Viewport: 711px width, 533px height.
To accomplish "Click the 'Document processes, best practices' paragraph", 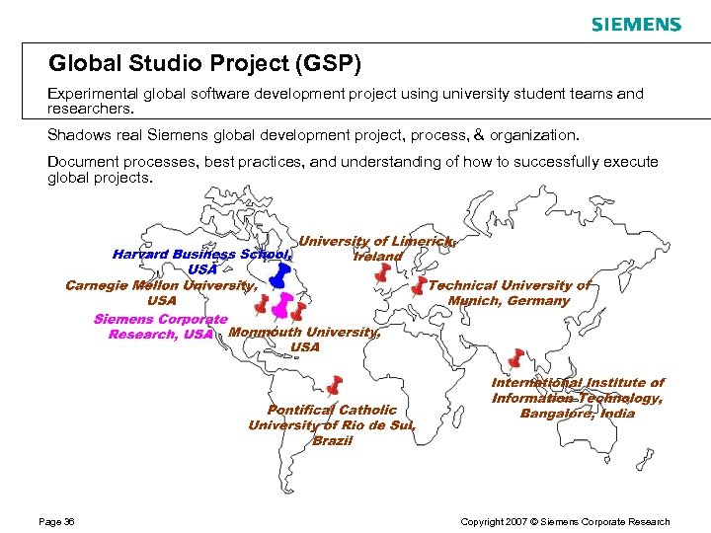I will pyautogui.click(x=353, y=170).
